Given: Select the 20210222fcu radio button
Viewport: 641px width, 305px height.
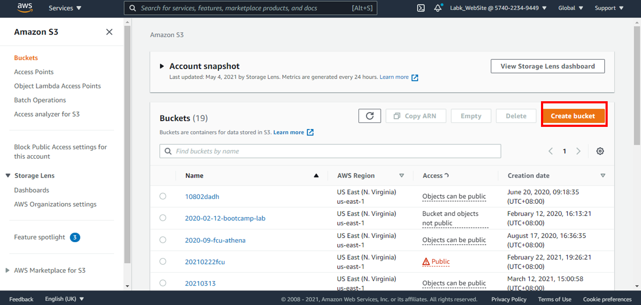Looking at the screenshot, I should point(163,261).
